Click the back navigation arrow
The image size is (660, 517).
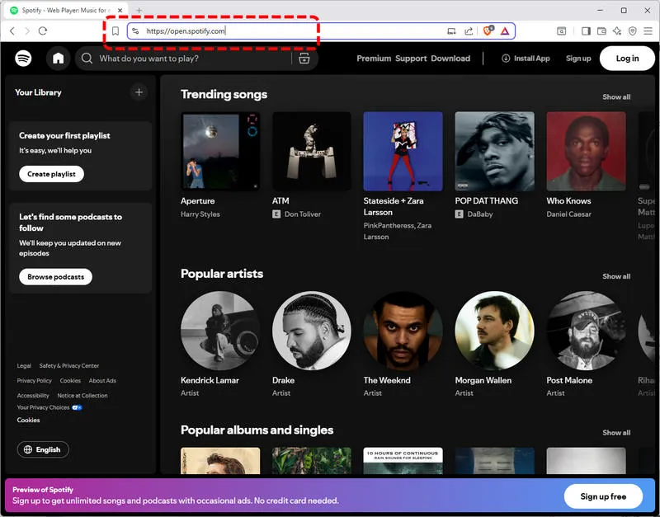click(12, 31)
